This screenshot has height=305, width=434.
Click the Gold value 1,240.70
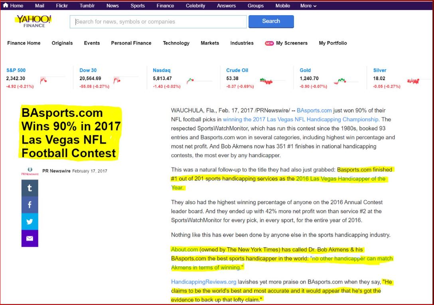coord(309,79)
